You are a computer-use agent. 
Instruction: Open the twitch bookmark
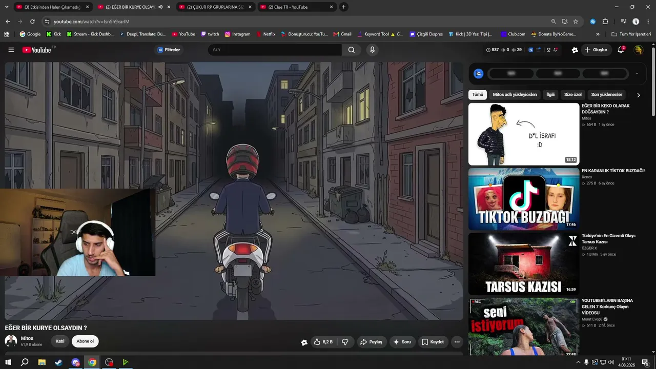pos(210,34)
